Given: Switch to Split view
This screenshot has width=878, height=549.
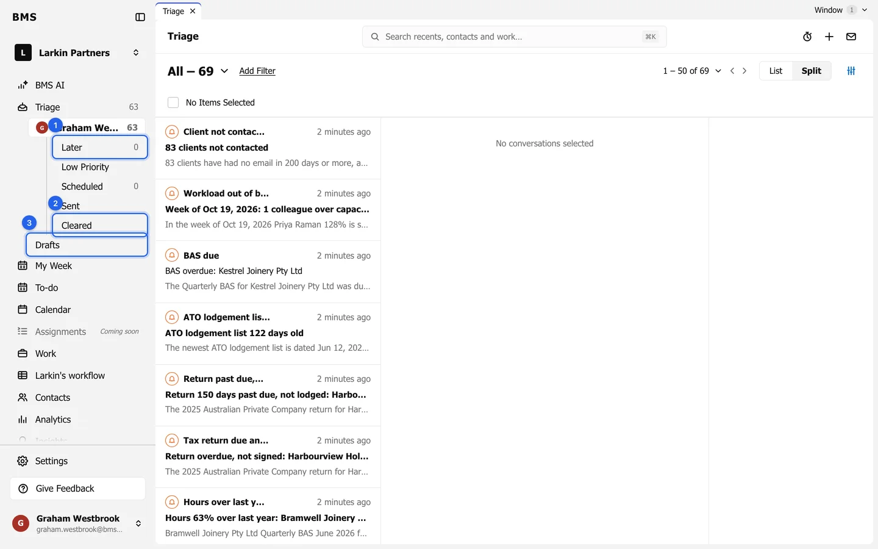Looking at the screenshot, I should 811,71.
